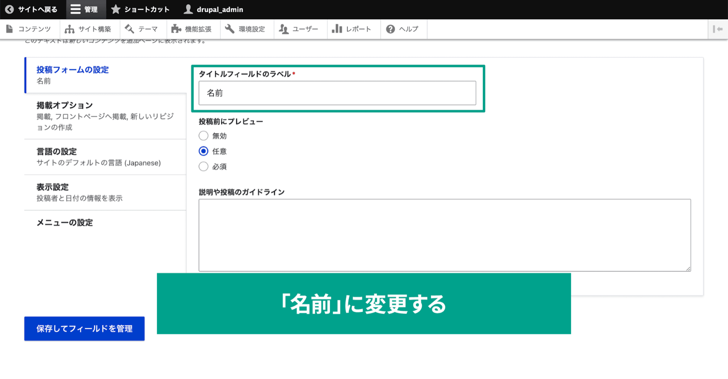Click the 無効 option label
The width and height of the screenshot is (728, 379).
(x=219, y=136)
